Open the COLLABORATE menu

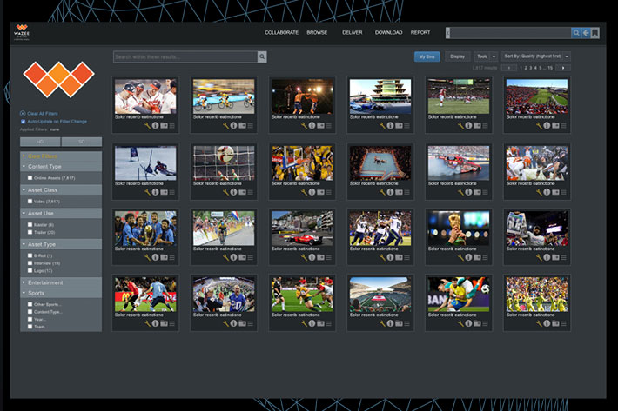click(281, 33)
